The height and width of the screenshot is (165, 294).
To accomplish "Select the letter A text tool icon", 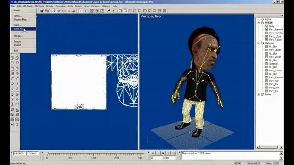I will (x=113, y=11).
